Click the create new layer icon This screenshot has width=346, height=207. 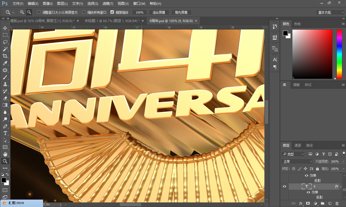pos(330,203)
